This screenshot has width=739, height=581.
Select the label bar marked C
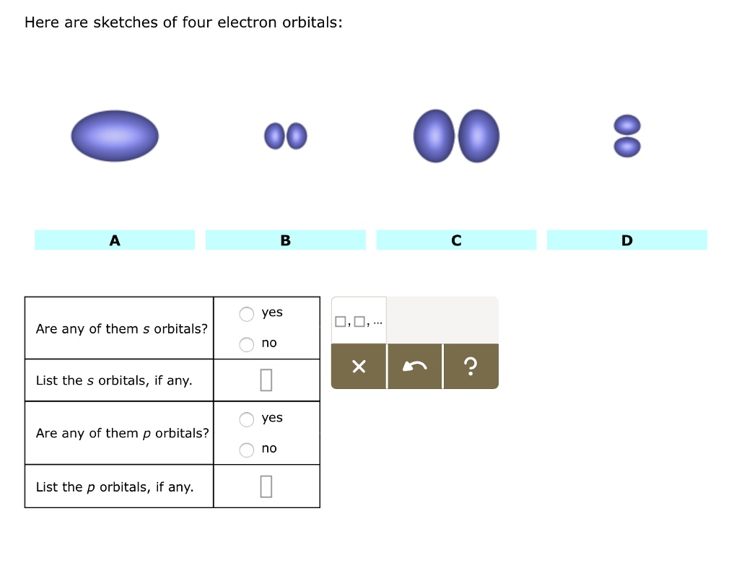456,239
